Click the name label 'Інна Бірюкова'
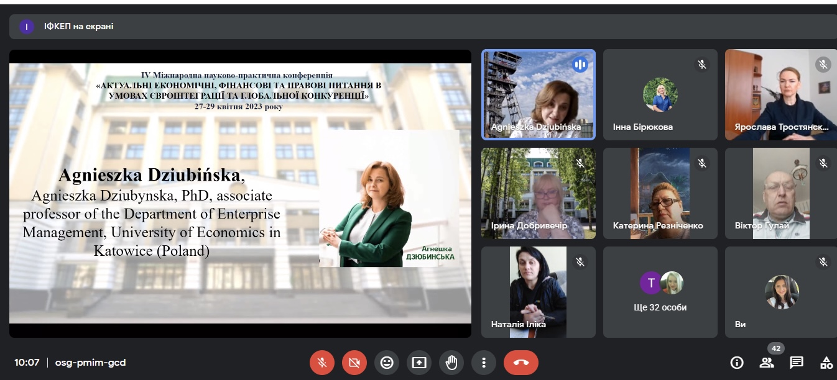The width and height of the screenshot is (837, 380). coord(642,127)
